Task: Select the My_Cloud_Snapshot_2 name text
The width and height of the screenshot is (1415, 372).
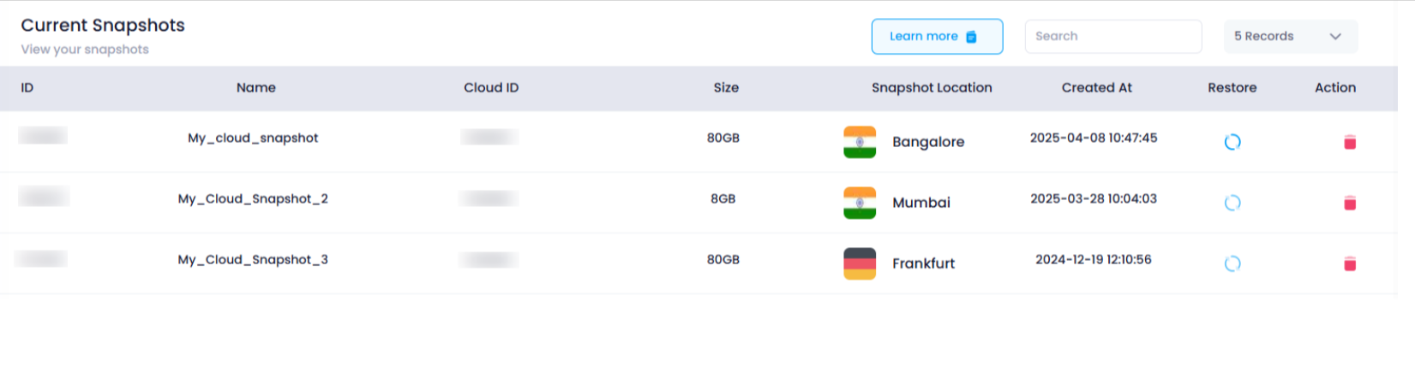Action: (253, 198)
